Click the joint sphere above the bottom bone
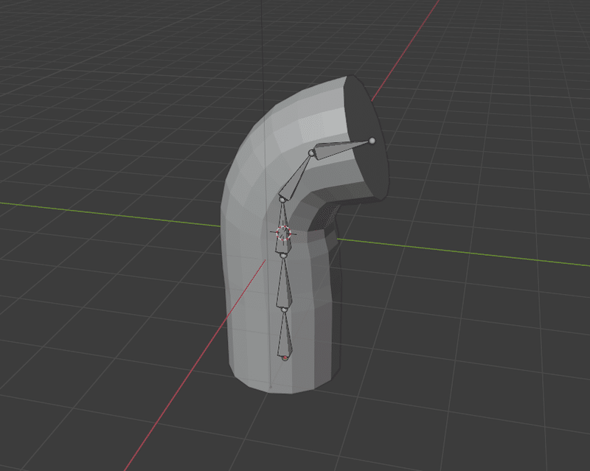Viewport: 590px width, 471px height. pos(284,310)
